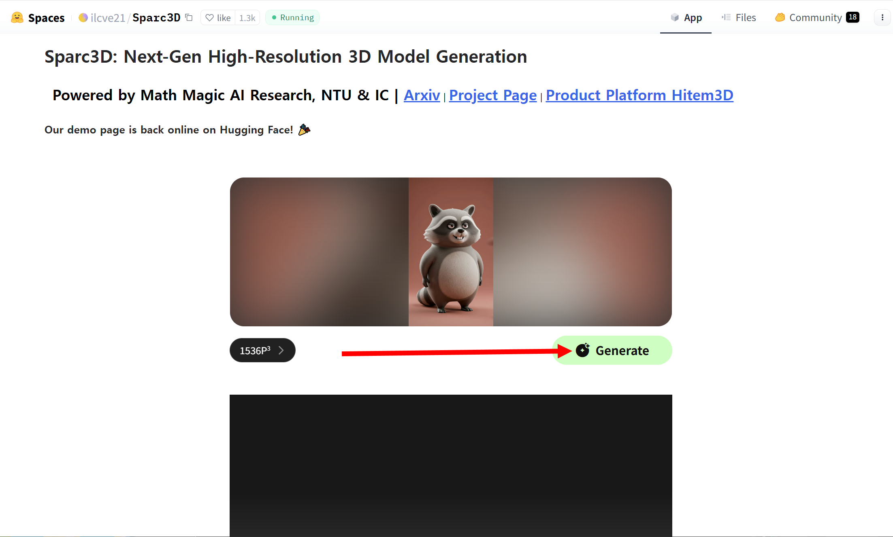The width and height of the screenshot is (893, 537).
Task: Open the three-dot more options menu
Action: 882,17
